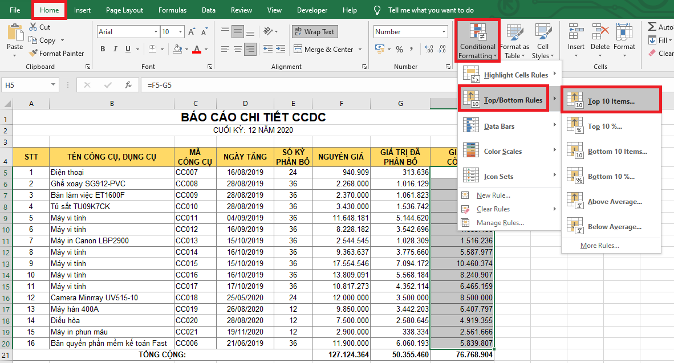Click More Rules at menu bottom
Viewport: 674px width, 363px height.
point(599,246)
